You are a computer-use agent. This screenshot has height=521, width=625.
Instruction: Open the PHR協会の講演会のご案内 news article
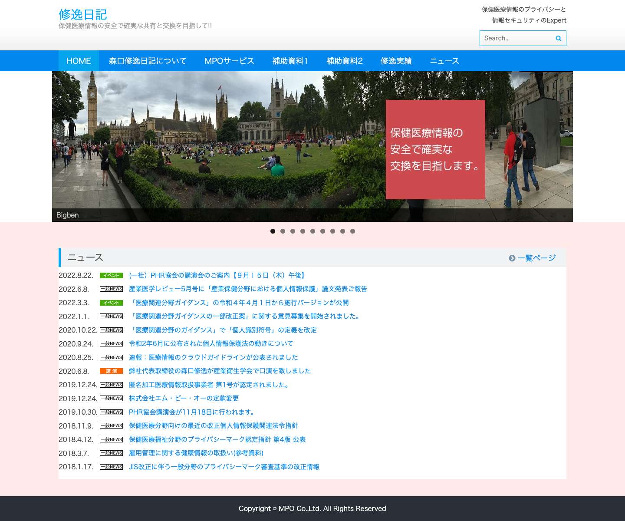(x=218, y=275)
